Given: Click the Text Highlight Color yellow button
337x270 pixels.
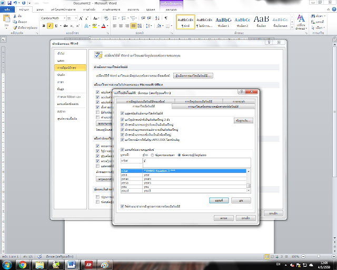Looking at the screenshot, I should point(94,26).
